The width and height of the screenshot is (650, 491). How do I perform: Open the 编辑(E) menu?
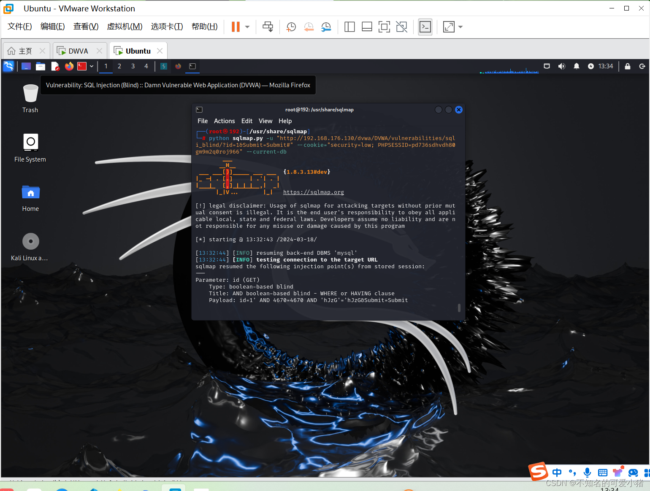(52, 27)
